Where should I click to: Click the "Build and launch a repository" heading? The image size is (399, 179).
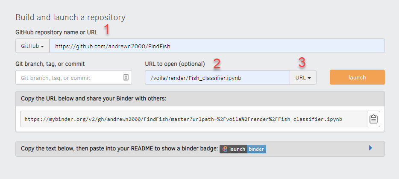tap(70, 18)
